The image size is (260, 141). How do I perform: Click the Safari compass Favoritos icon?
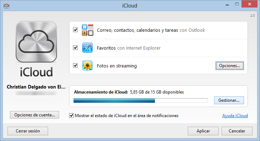87,48
